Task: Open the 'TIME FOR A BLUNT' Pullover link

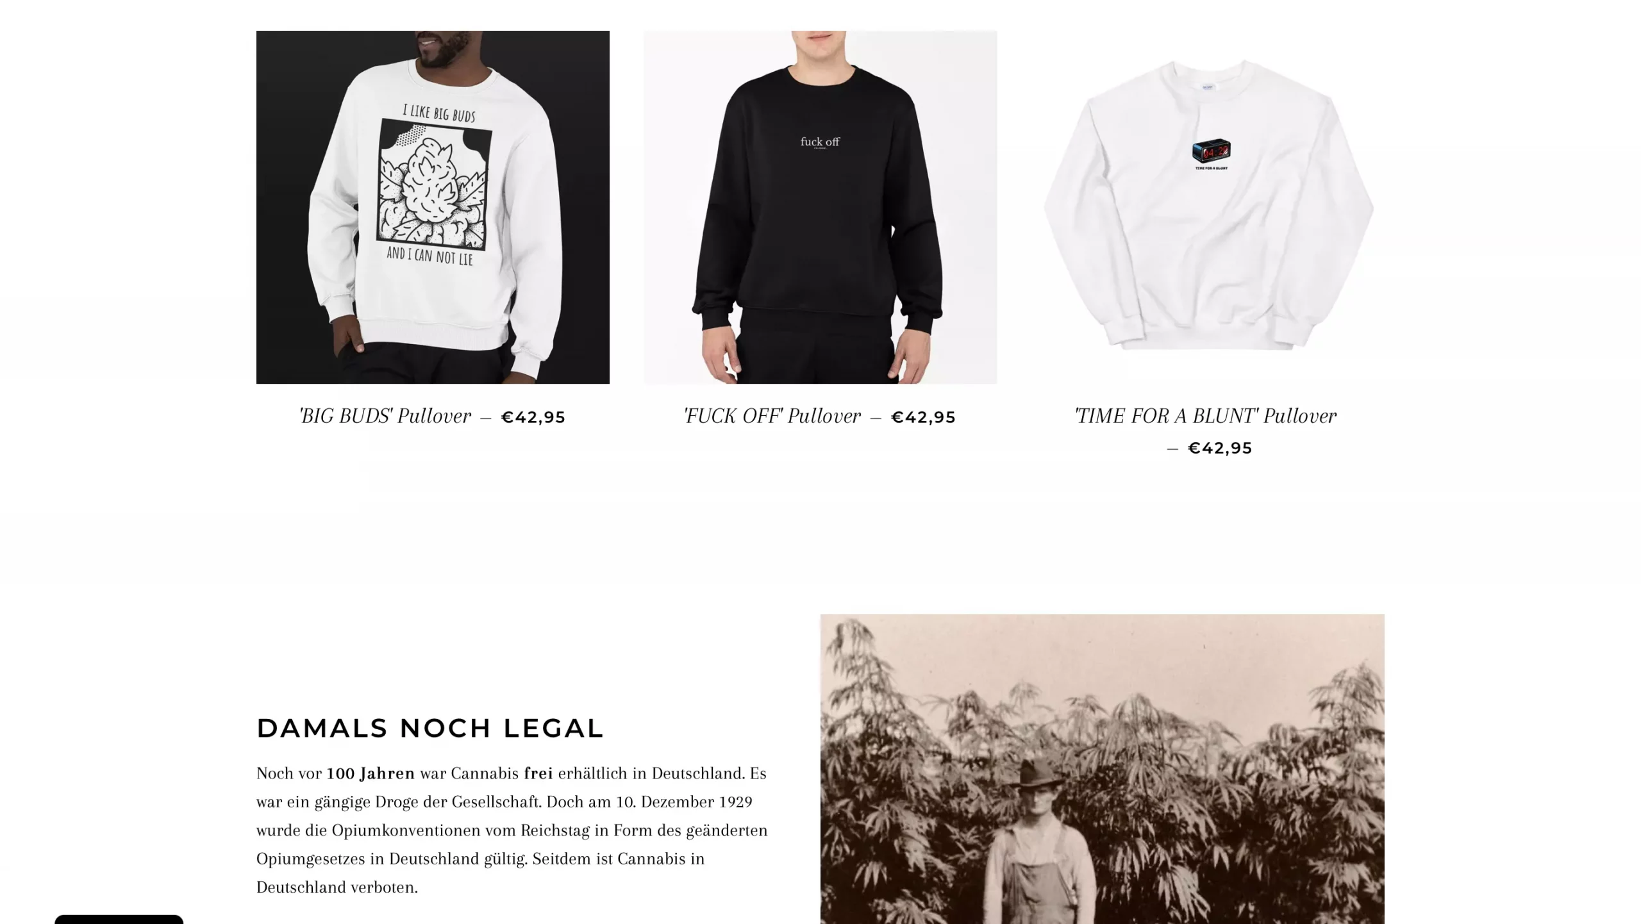Action: [1205, 416]
